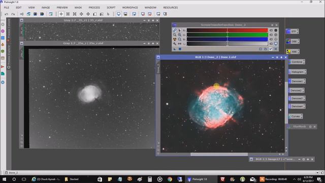Shade the 25o_r image window using rollup arrows
Viewport: 325px width, 183px height.
point(149,43)
